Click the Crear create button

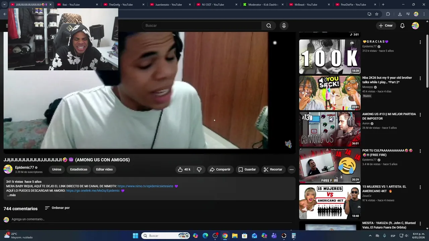click(x=385, y=26)
